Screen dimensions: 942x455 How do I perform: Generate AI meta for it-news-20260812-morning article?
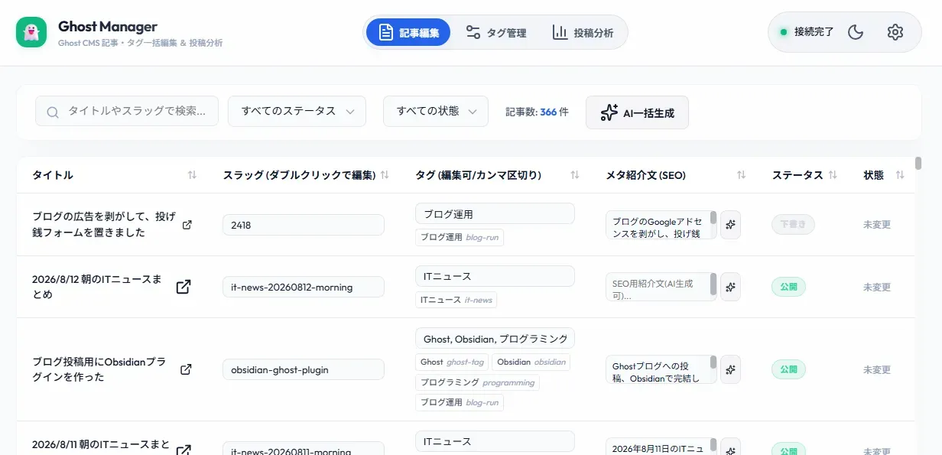(x=730, y=287)
